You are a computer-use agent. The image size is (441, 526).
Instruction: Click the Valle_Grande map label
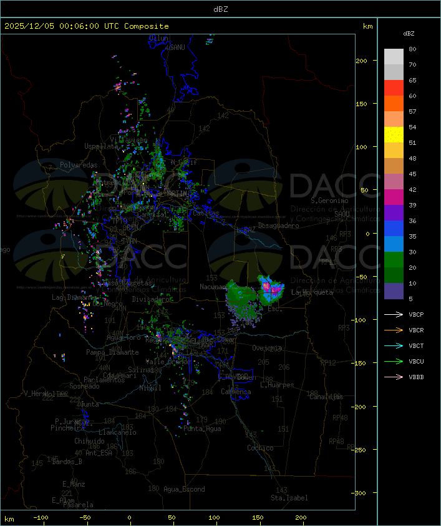tap(168, 362)
